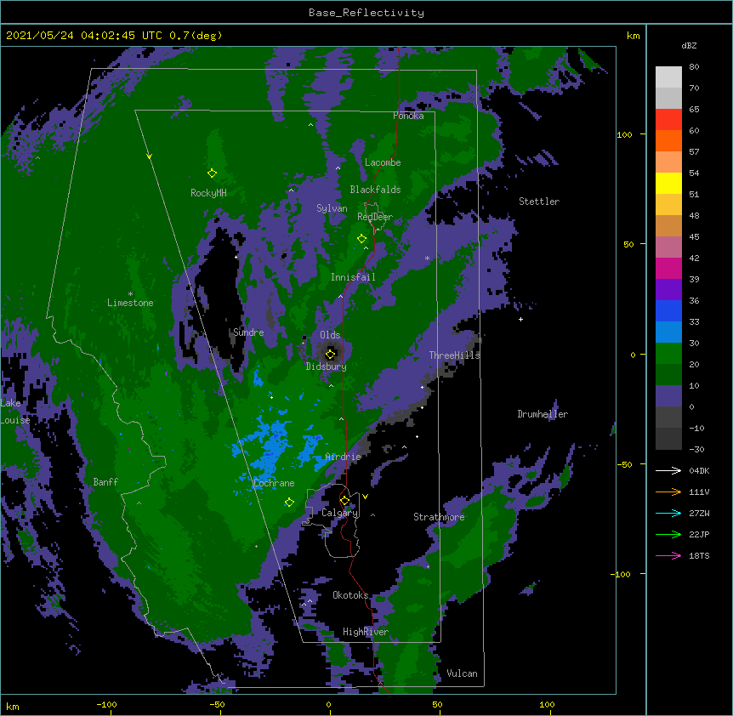Click the Strathmore label
This screenshot has width=733, height=716.
pos(439,517)
